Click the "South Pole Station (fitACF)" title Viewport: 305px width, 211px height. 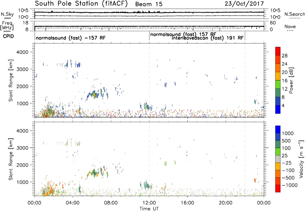(81, 4)
